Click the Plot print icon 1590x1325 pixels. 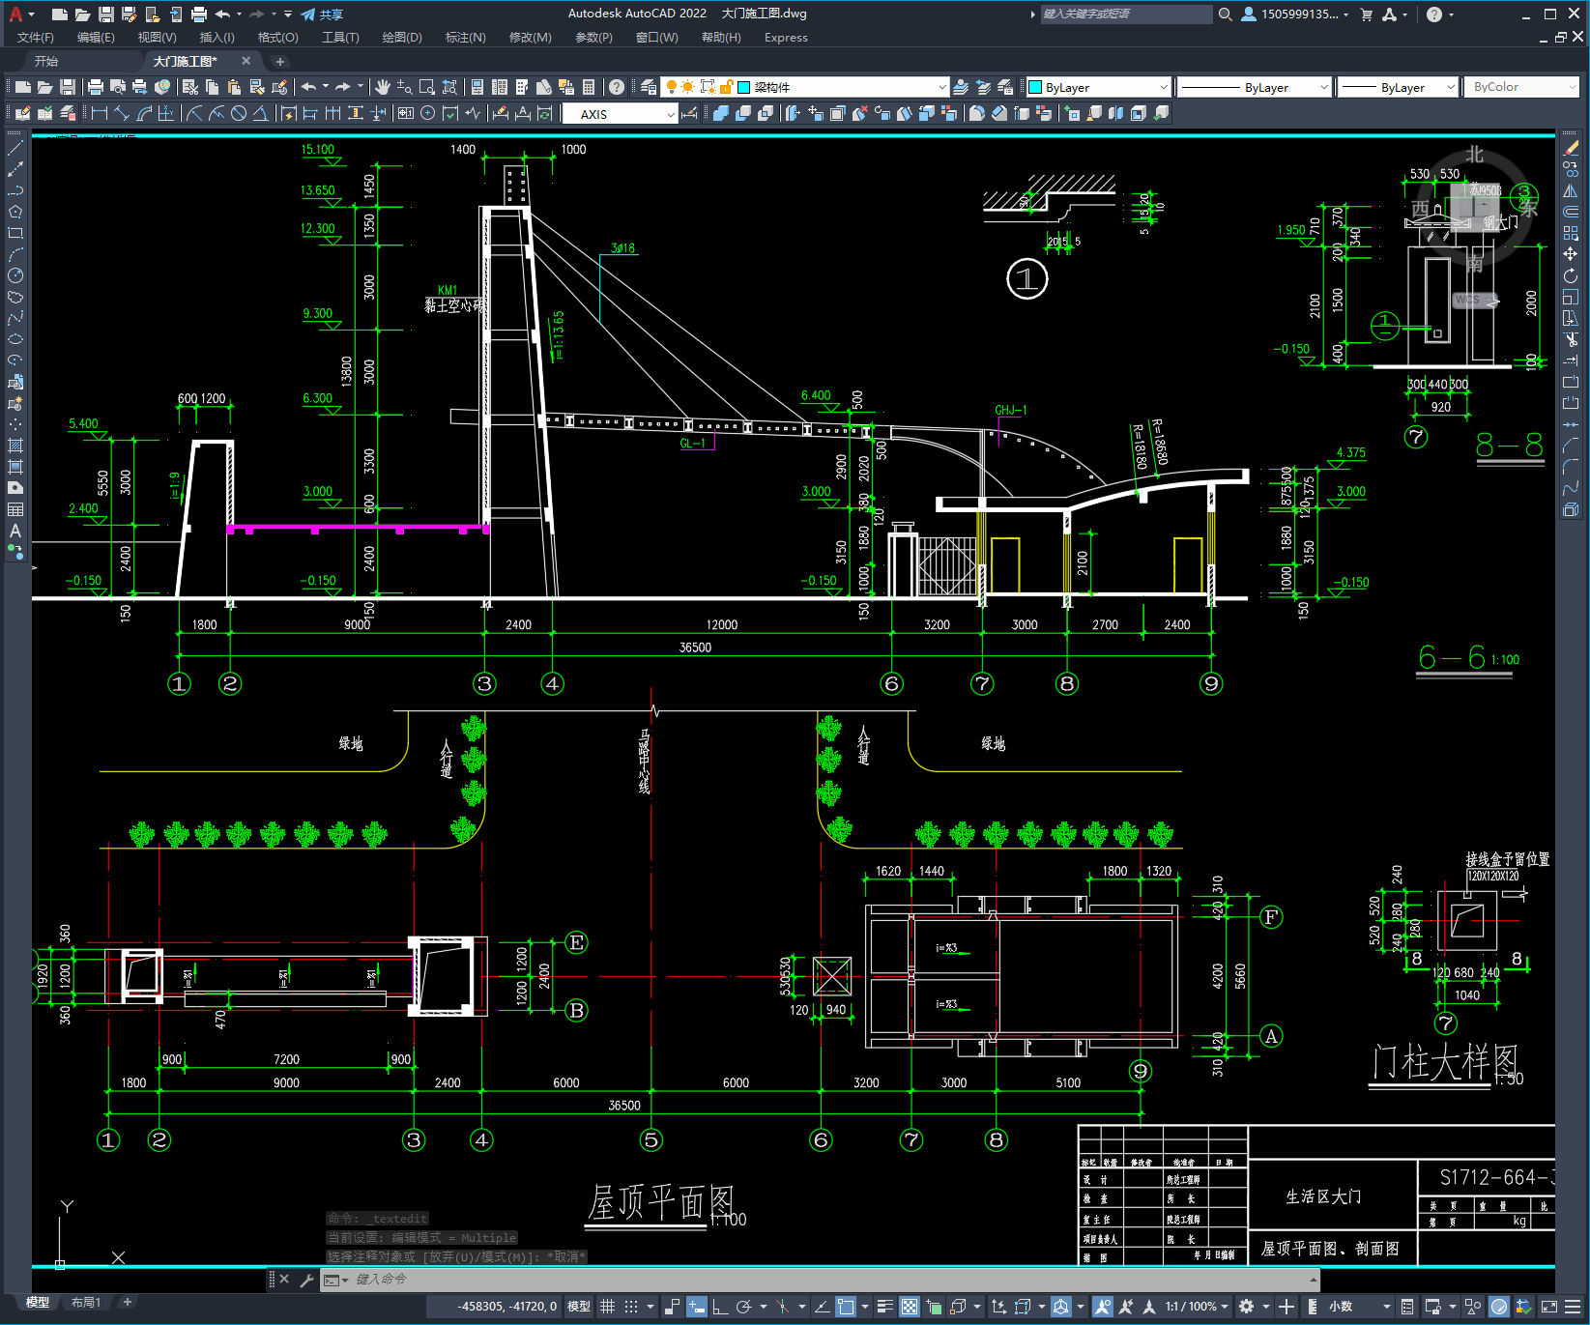tap(96, 87)
